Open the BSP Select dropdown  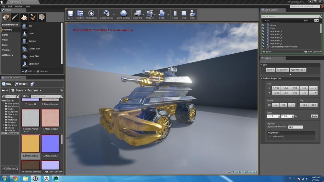tap(270, 70)
